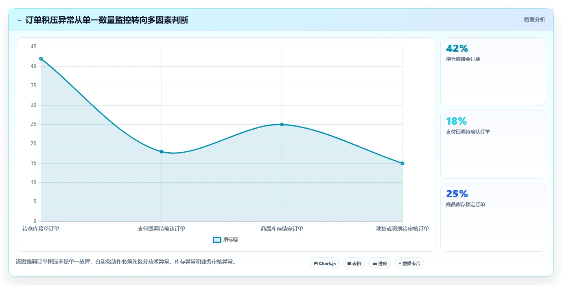This screenshot has height=285, width=562.
Task: Select the 42% 待仓库接单订单 card
Action: pos(493,72)
